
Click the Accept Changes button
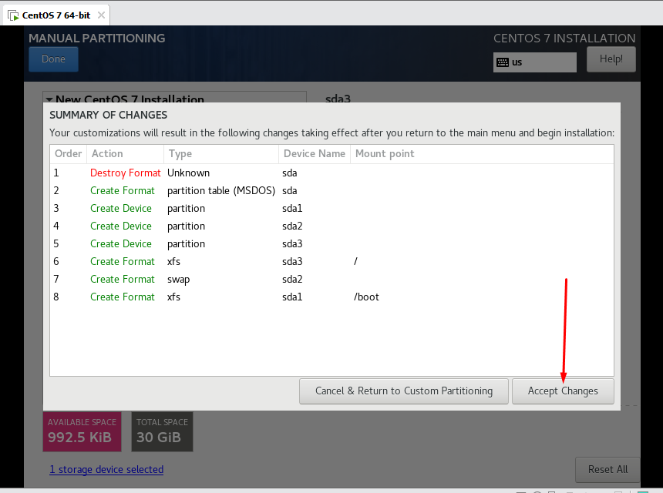pos(563,391)
